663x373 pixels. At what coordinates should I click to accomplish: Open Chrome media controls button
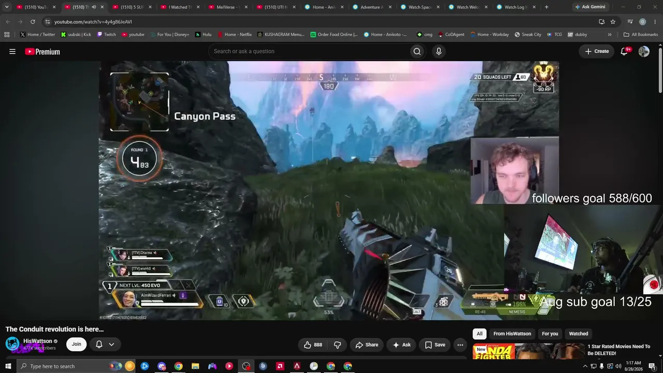[x=630, y=22]
